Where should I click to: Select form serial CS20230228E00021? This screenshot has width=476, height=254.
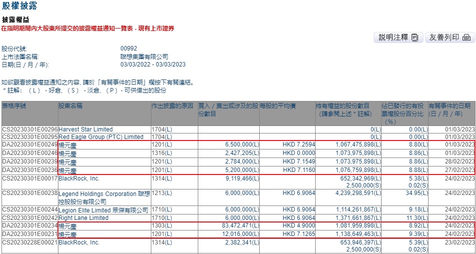(30, 242)
